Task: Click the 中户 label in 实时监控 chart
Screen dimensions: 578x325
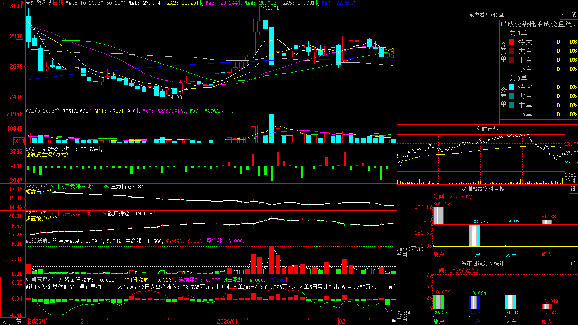Action: [475, 255]
